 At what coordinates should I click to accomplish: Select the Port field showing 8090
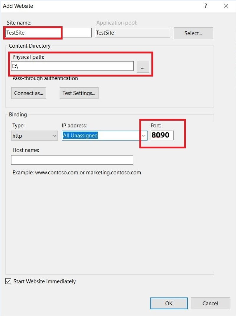click(162, 135)
